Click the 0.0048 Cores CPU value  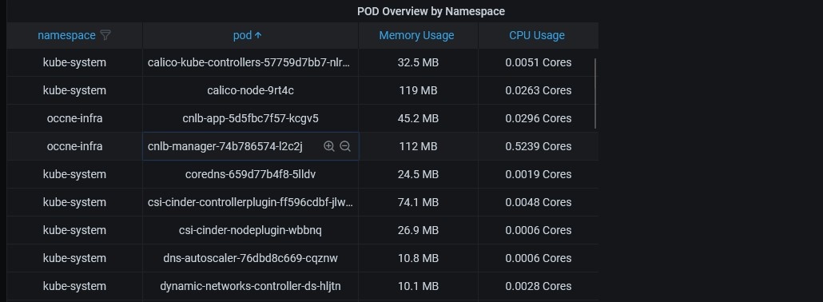point(538,201)
